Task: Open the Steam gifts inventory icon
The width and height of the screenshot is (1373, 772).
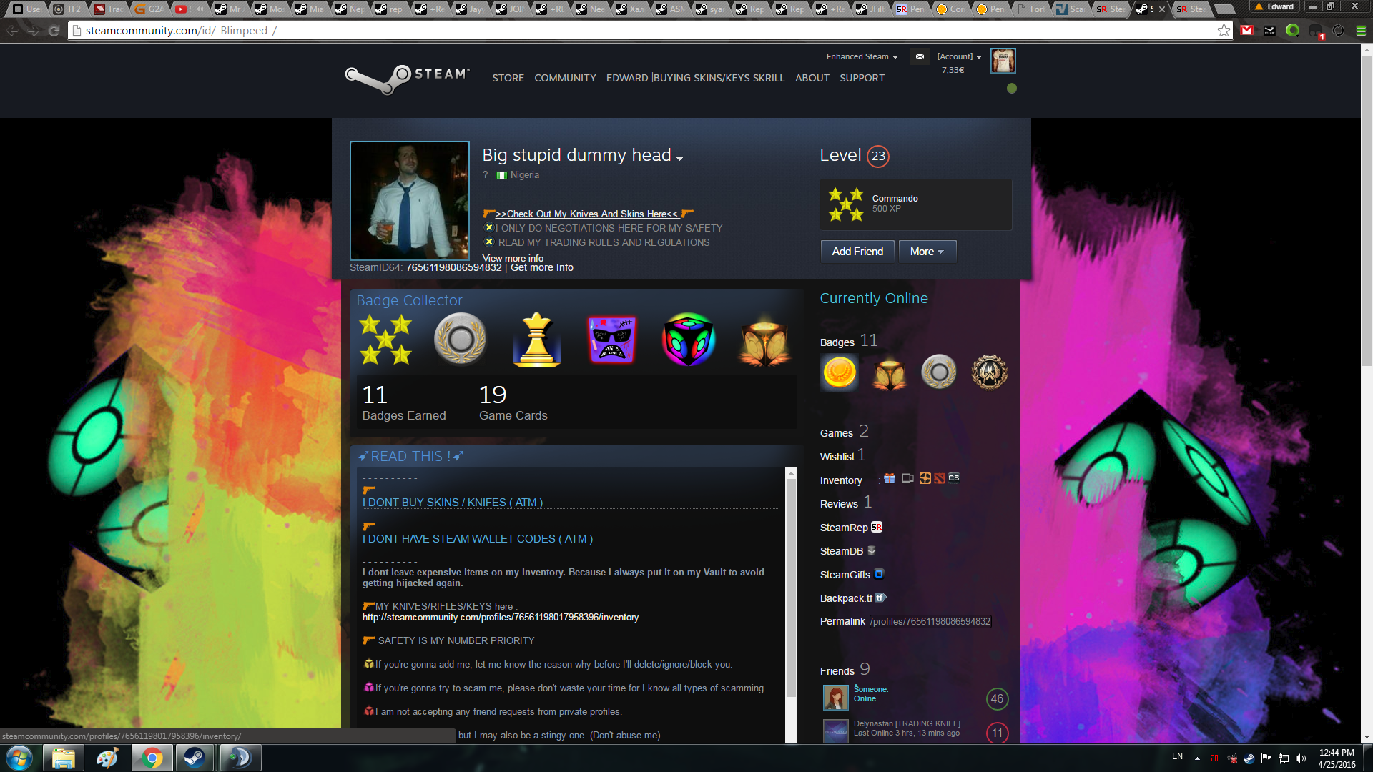Action: pos(890,478)
